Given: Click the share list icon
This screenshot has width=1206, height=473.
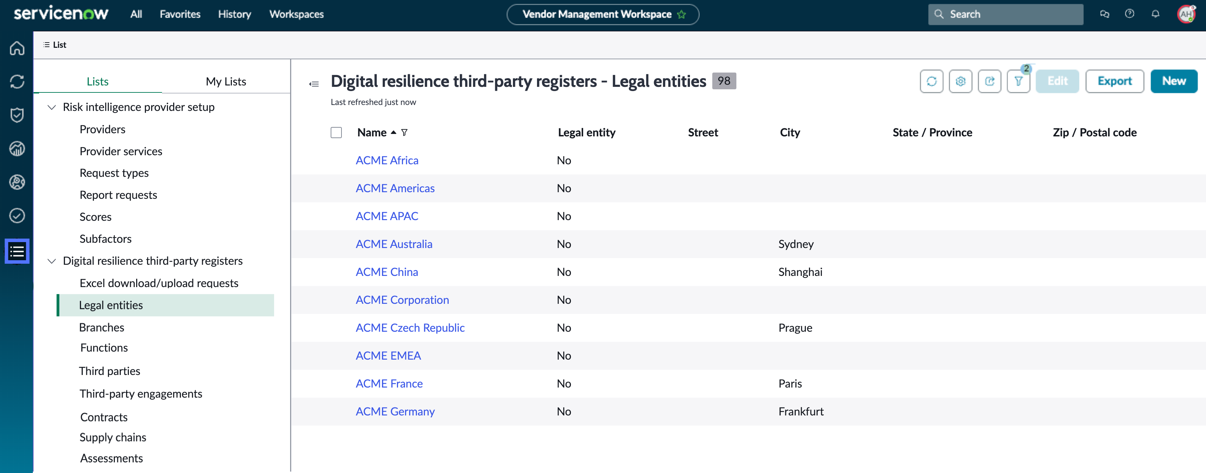Looking at the screenshot, I should [x=989, y=81].
